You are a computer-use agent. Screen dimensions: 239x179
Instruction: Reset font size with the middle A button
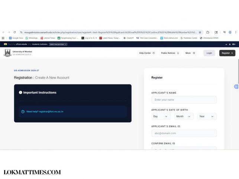pyautogui.click(x=230, y=44)
